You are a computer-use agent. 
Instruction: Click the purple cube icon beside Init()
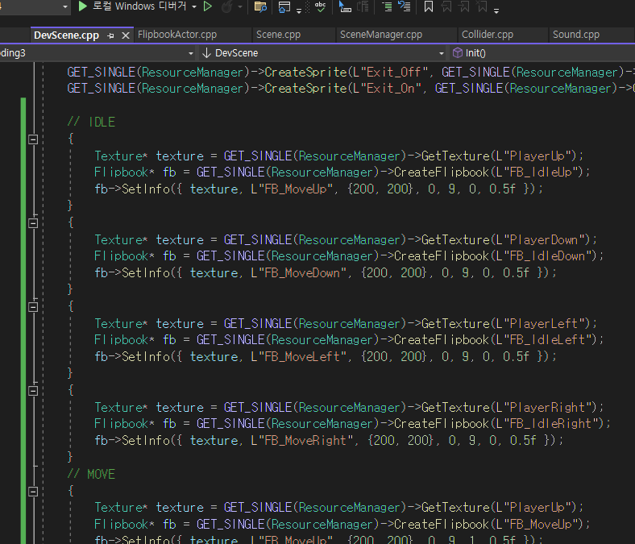458,52
